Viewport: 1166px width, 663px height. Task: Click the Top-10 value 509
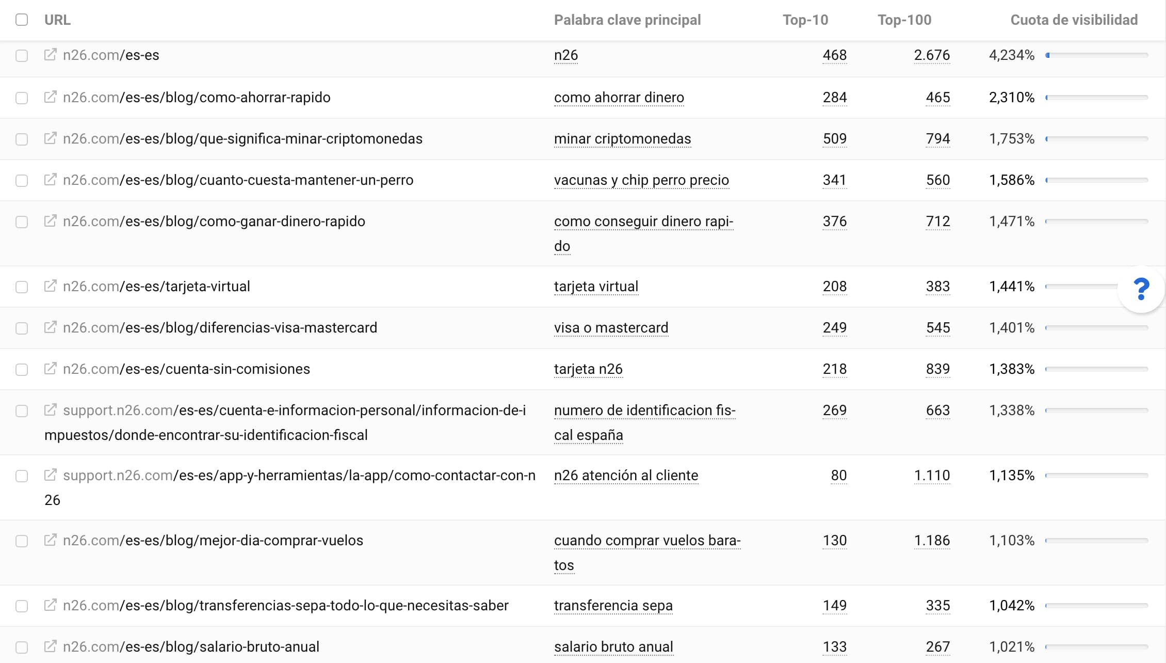834,138
